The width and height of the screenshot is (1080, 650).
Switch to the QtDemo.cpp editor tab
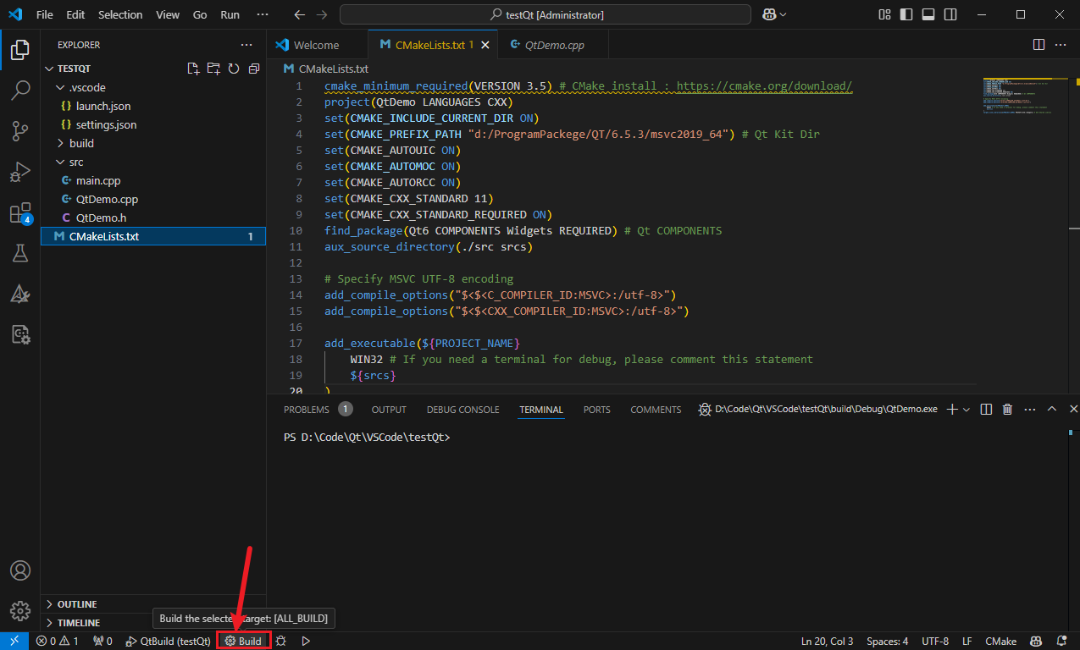click(x=554, y=45)
